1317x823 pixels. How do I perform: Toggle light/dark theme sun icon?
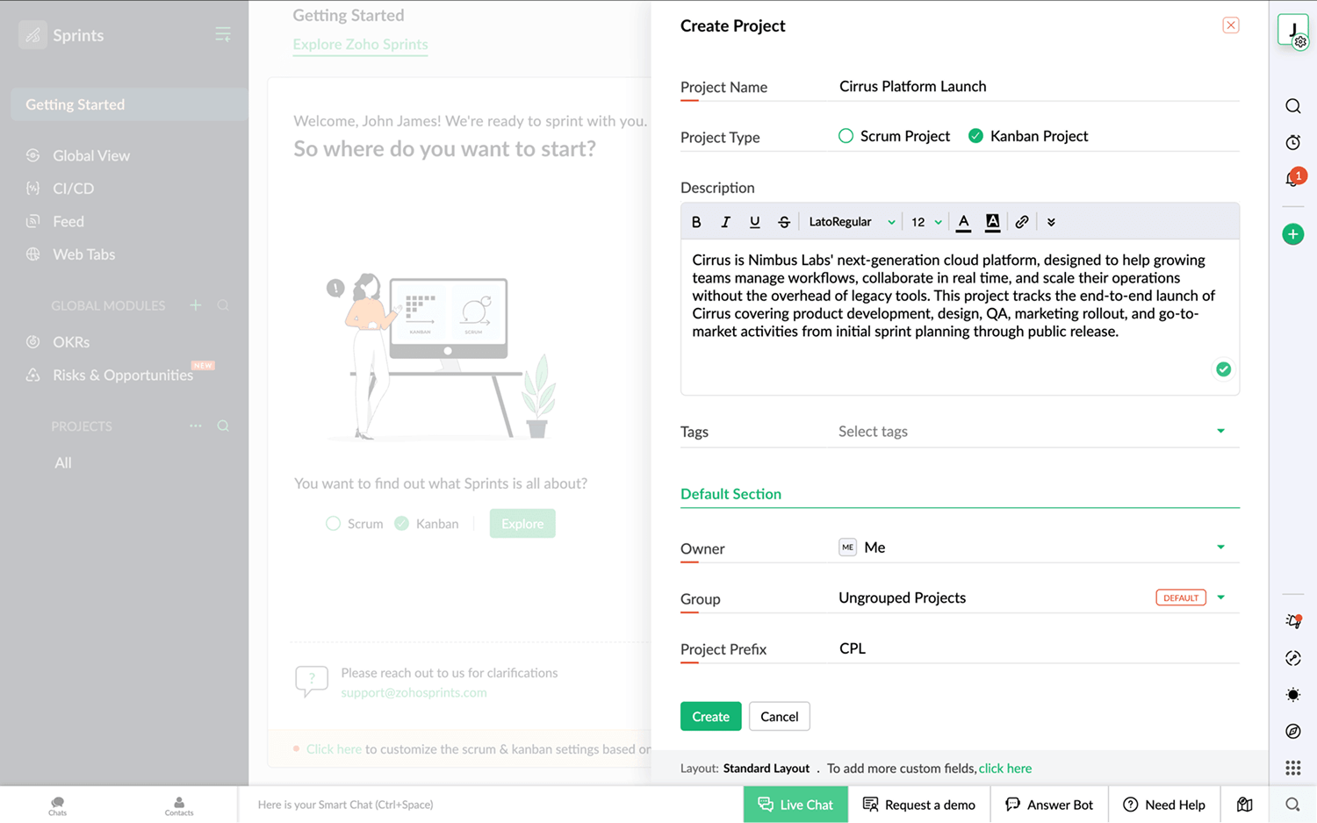point(1292,695)
